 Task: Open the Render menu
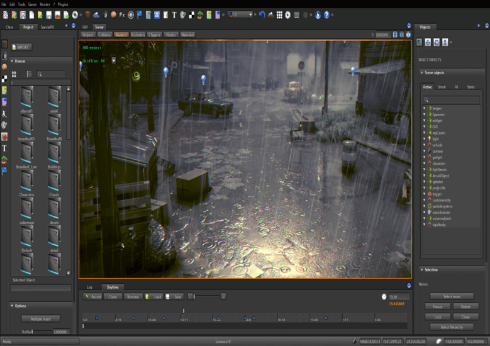44,4
